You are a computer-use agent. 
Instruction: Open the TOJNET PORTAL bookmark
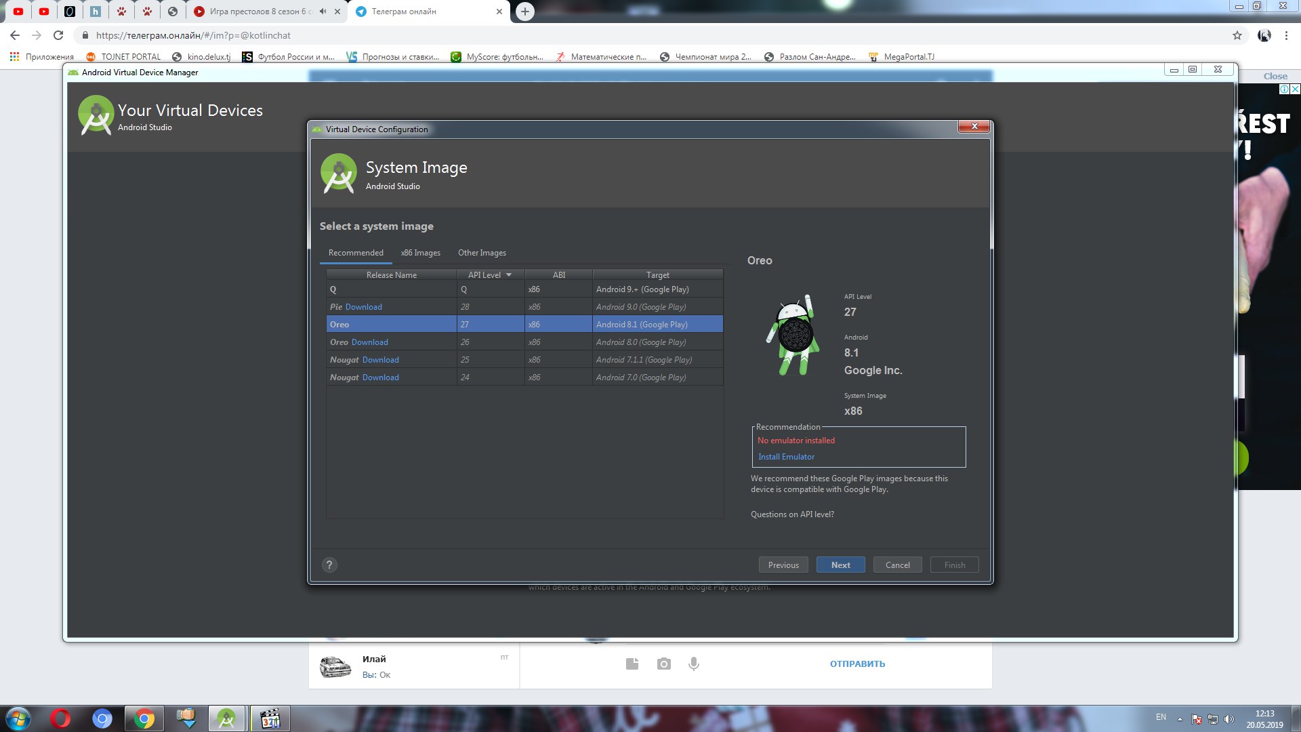tap(124, 57)
